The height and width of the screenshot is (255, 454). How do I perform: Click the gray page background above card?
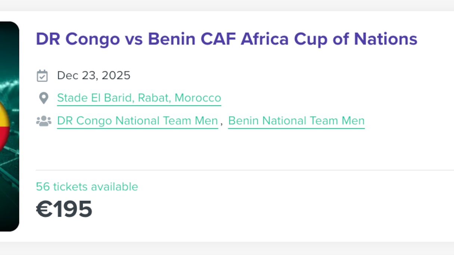tap(224, 5)
